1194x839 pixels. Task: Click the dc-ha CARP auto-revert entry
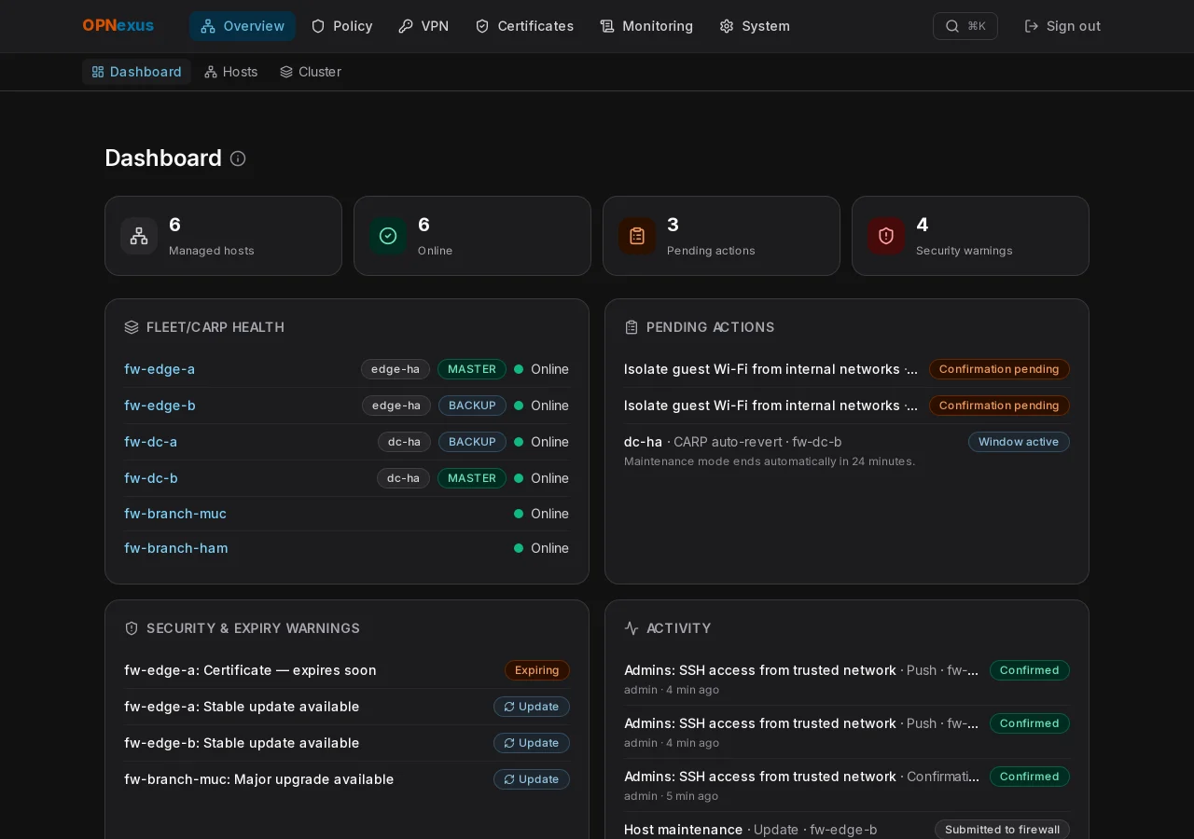click(847, 450)
